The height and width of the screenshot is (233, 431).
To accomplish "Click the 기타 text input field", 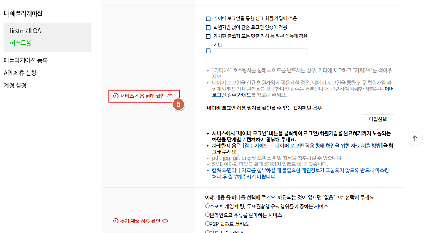I will [x=260, y=54].
